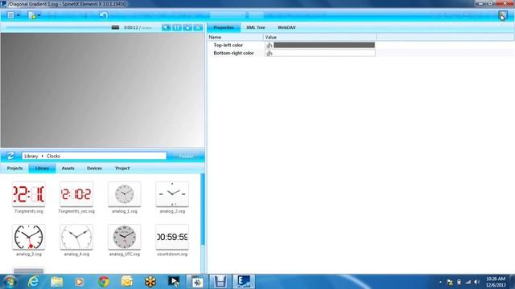Click the arrow app icon on the taskbar
Screen dimensions: 515x289
coord(197,282)
